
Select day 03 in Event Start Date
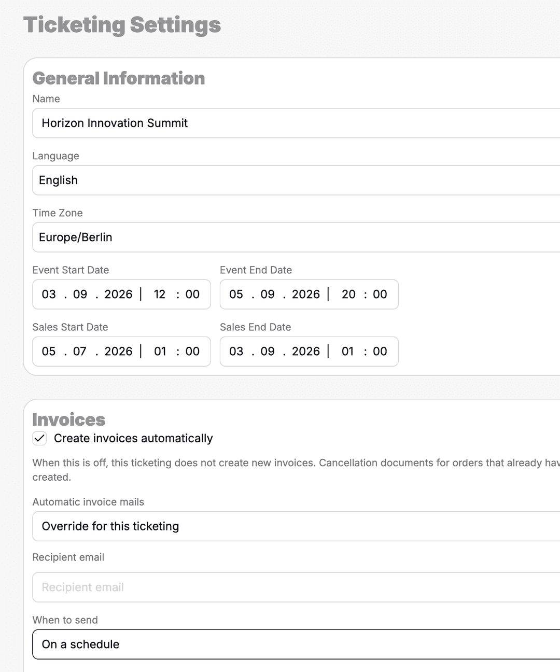(49, 295)
